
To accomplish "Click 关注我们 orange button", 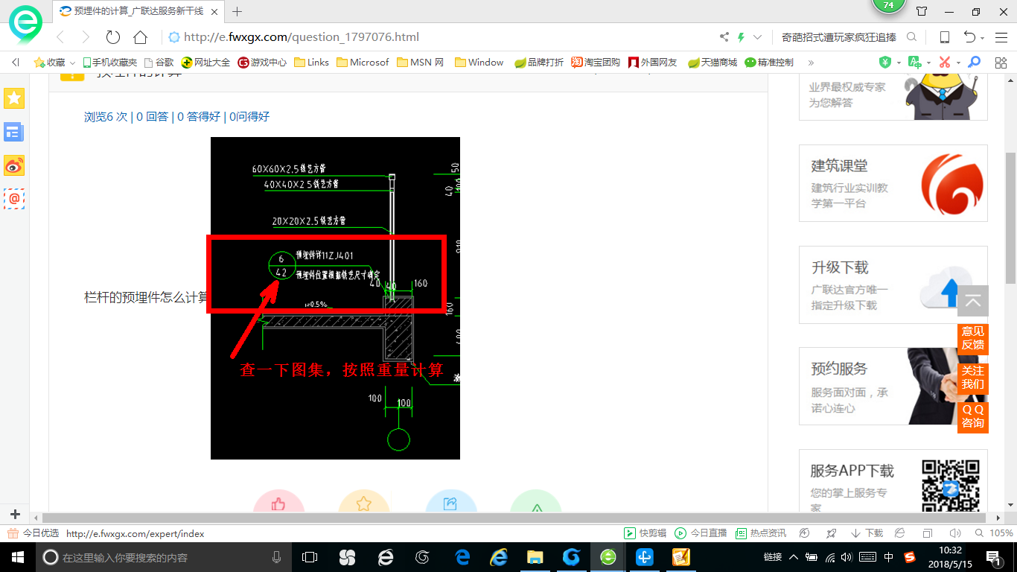I will (973, 378).
